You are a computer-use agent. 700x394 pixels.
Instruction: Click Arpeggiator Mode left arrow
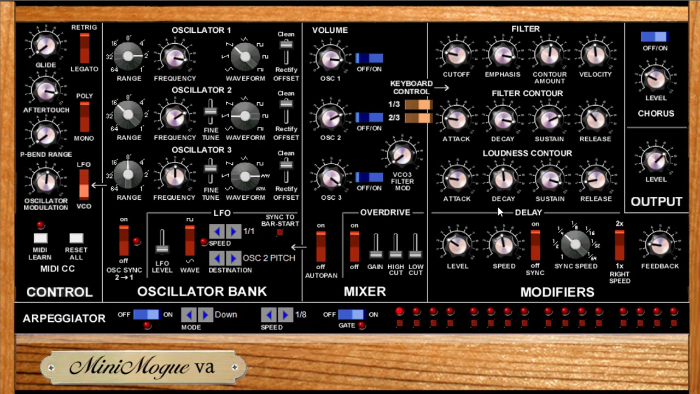pos(189,315)
